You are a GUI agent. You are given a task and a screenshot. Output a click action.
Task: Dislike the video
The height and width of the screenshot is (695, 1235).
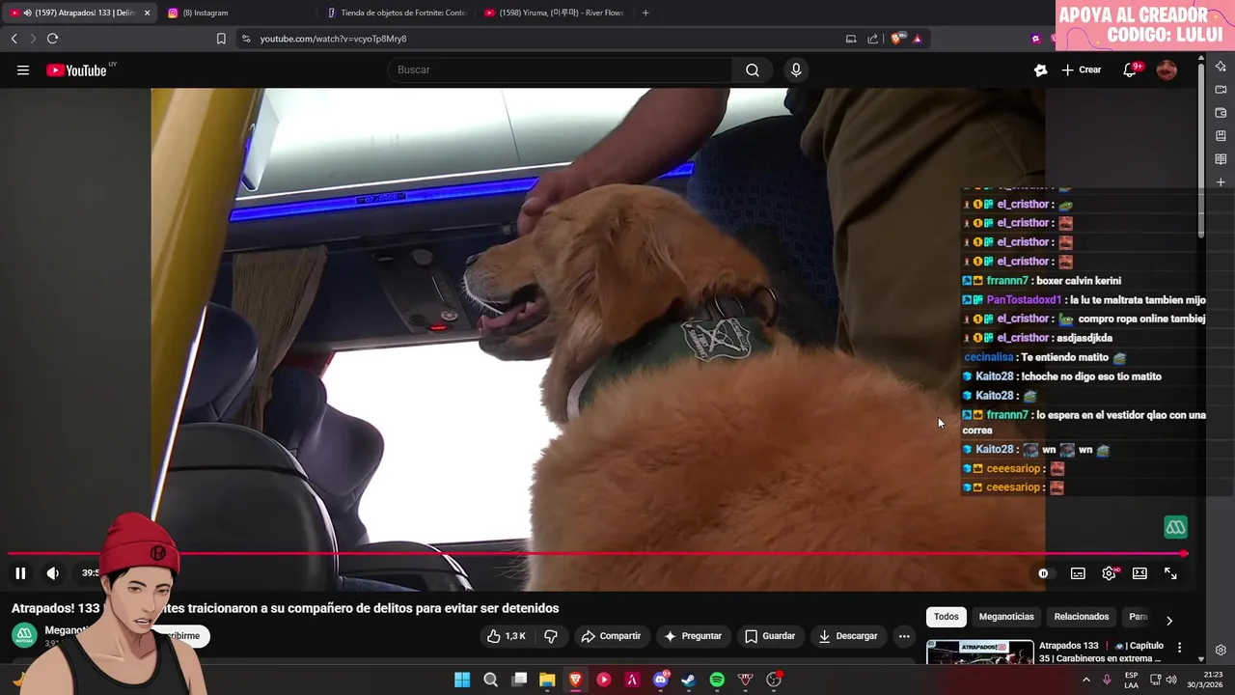[551, 636]
